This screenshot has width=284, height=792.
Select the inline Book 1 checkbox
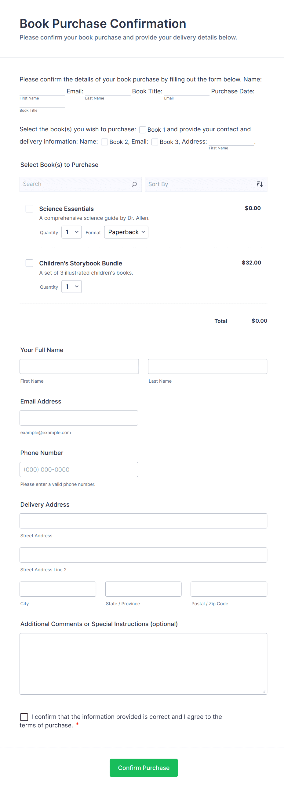click(x=143, y=130)
